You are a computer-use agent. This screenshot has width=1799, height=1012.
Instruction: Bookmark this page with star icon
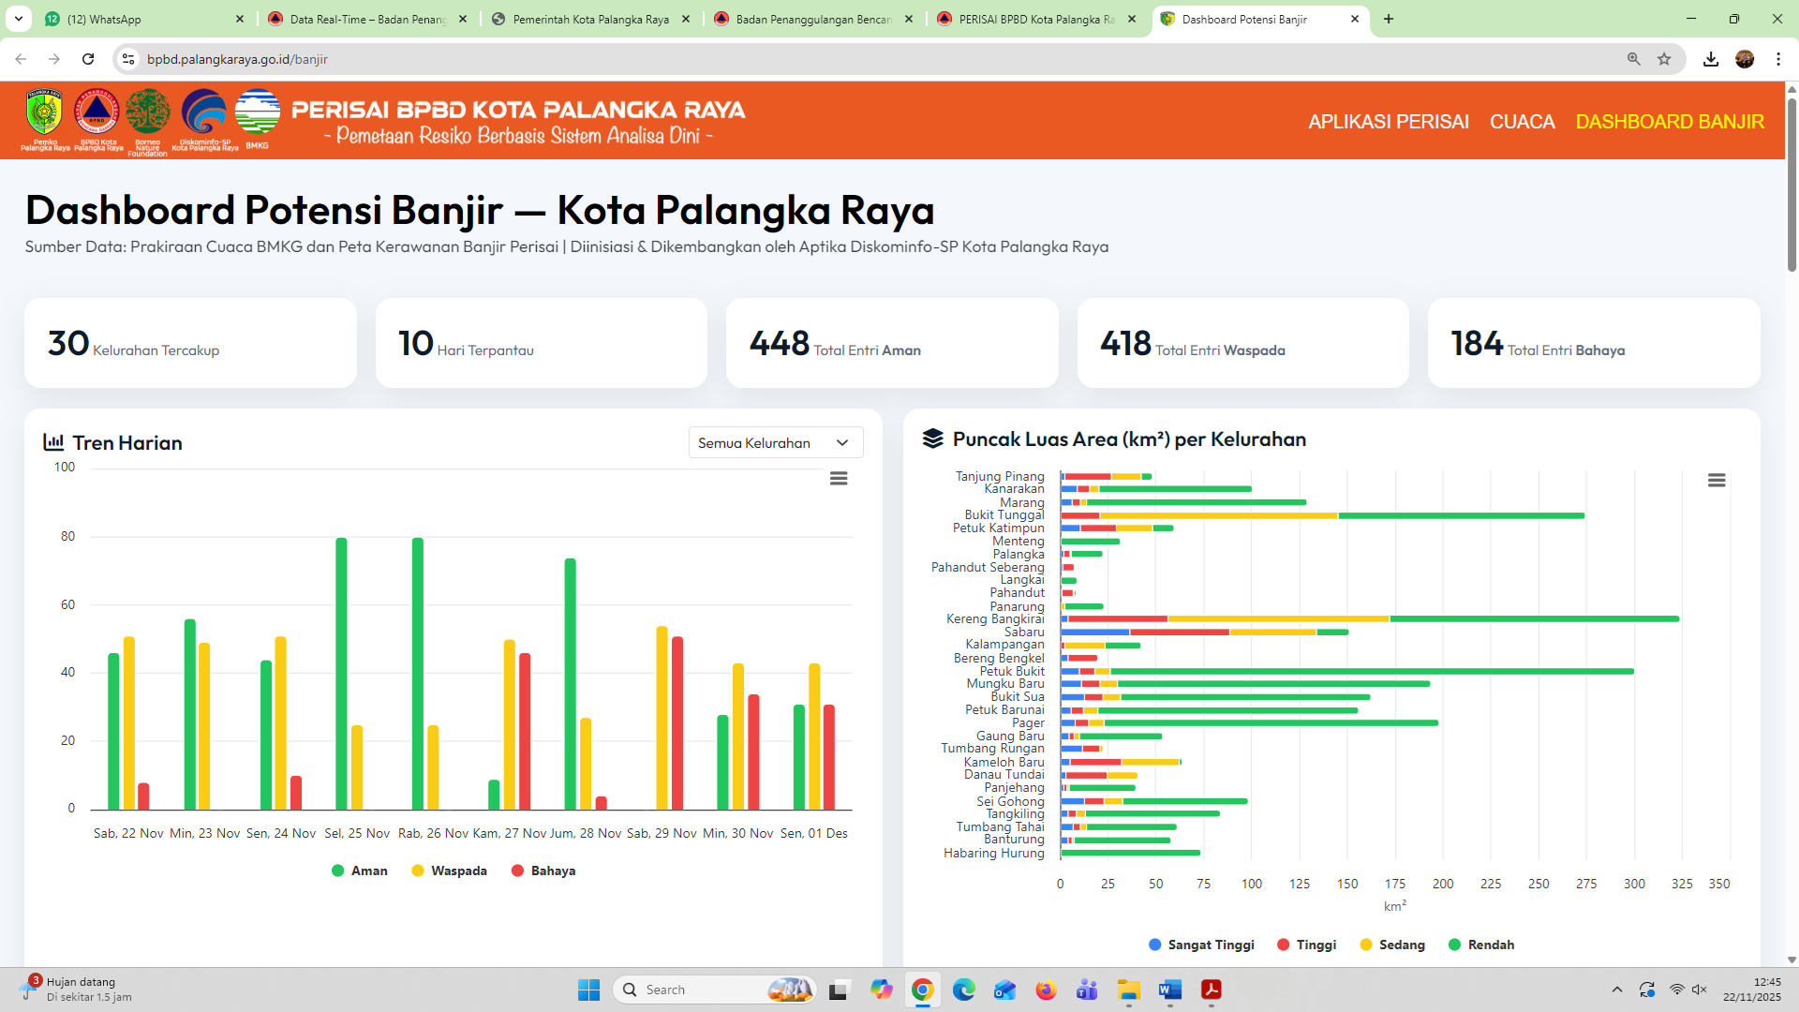pyautogui.click(x=1664, y=59)
